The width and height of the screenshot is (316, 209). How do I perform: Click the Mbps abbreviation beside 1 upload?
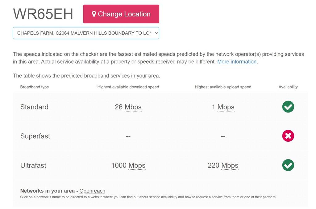(226, 107)
